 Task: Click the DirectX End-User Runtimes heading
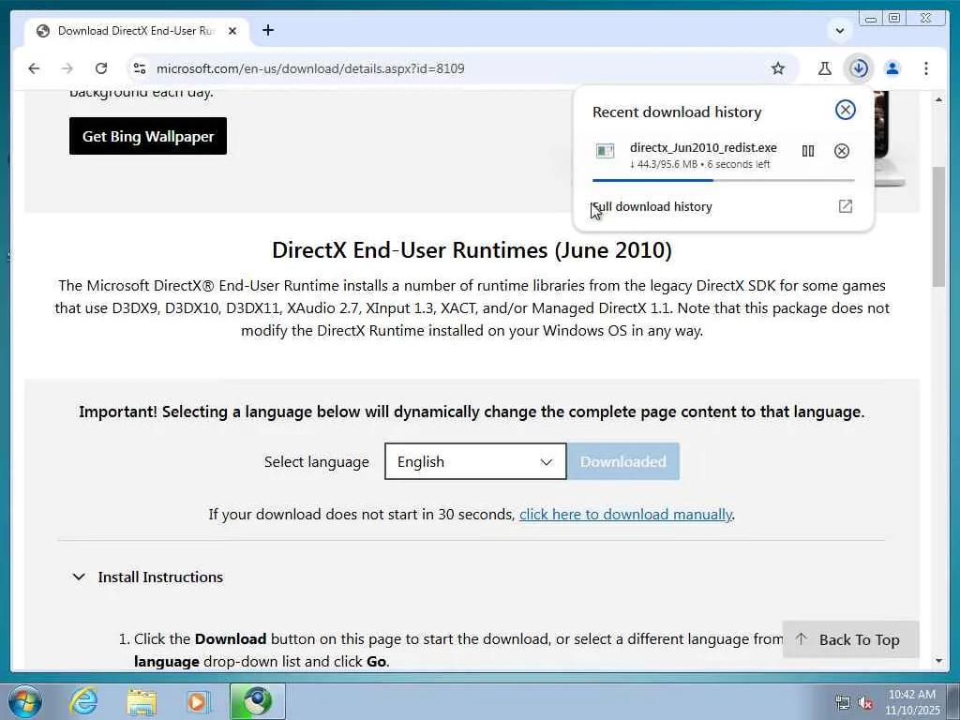472,250
